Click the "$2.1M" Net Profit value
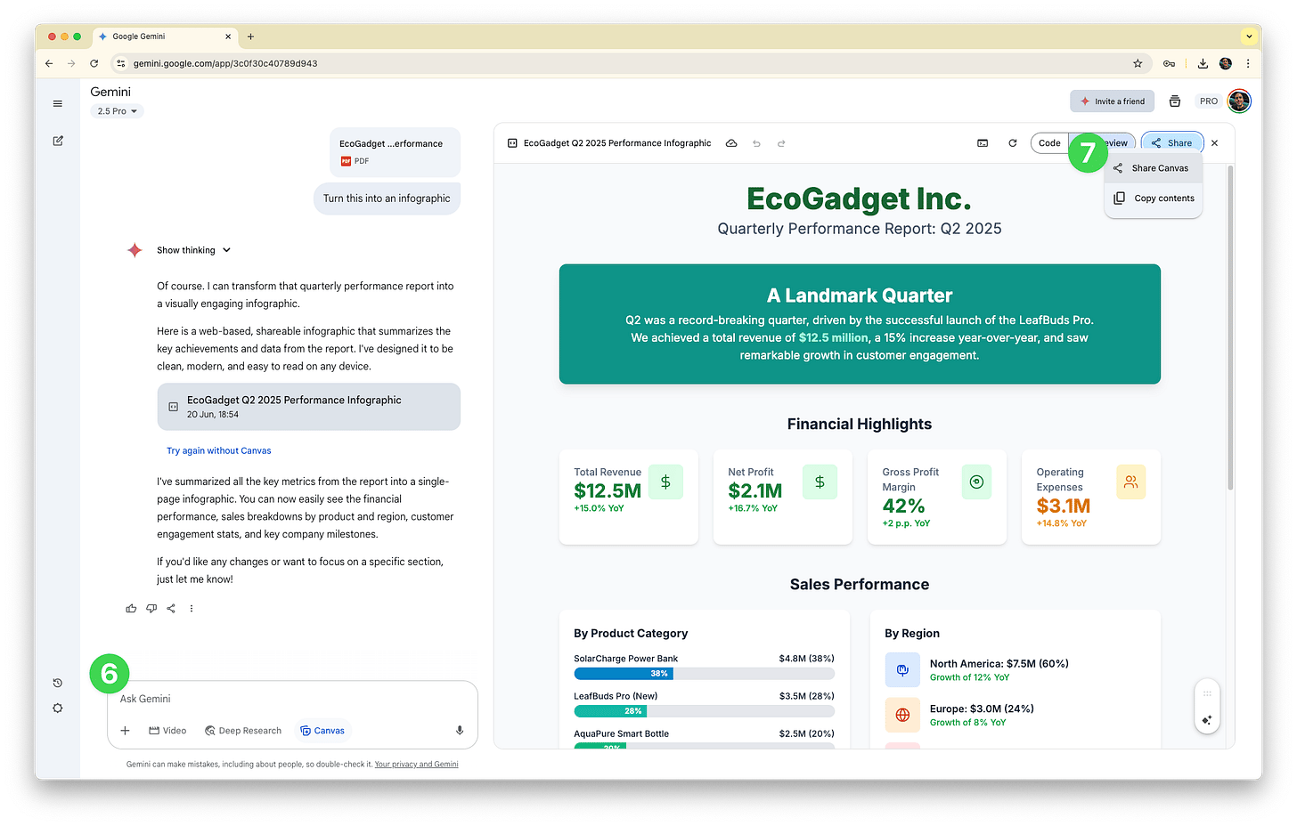Viewport: 1297px width, 826px height. pos(755,491)
